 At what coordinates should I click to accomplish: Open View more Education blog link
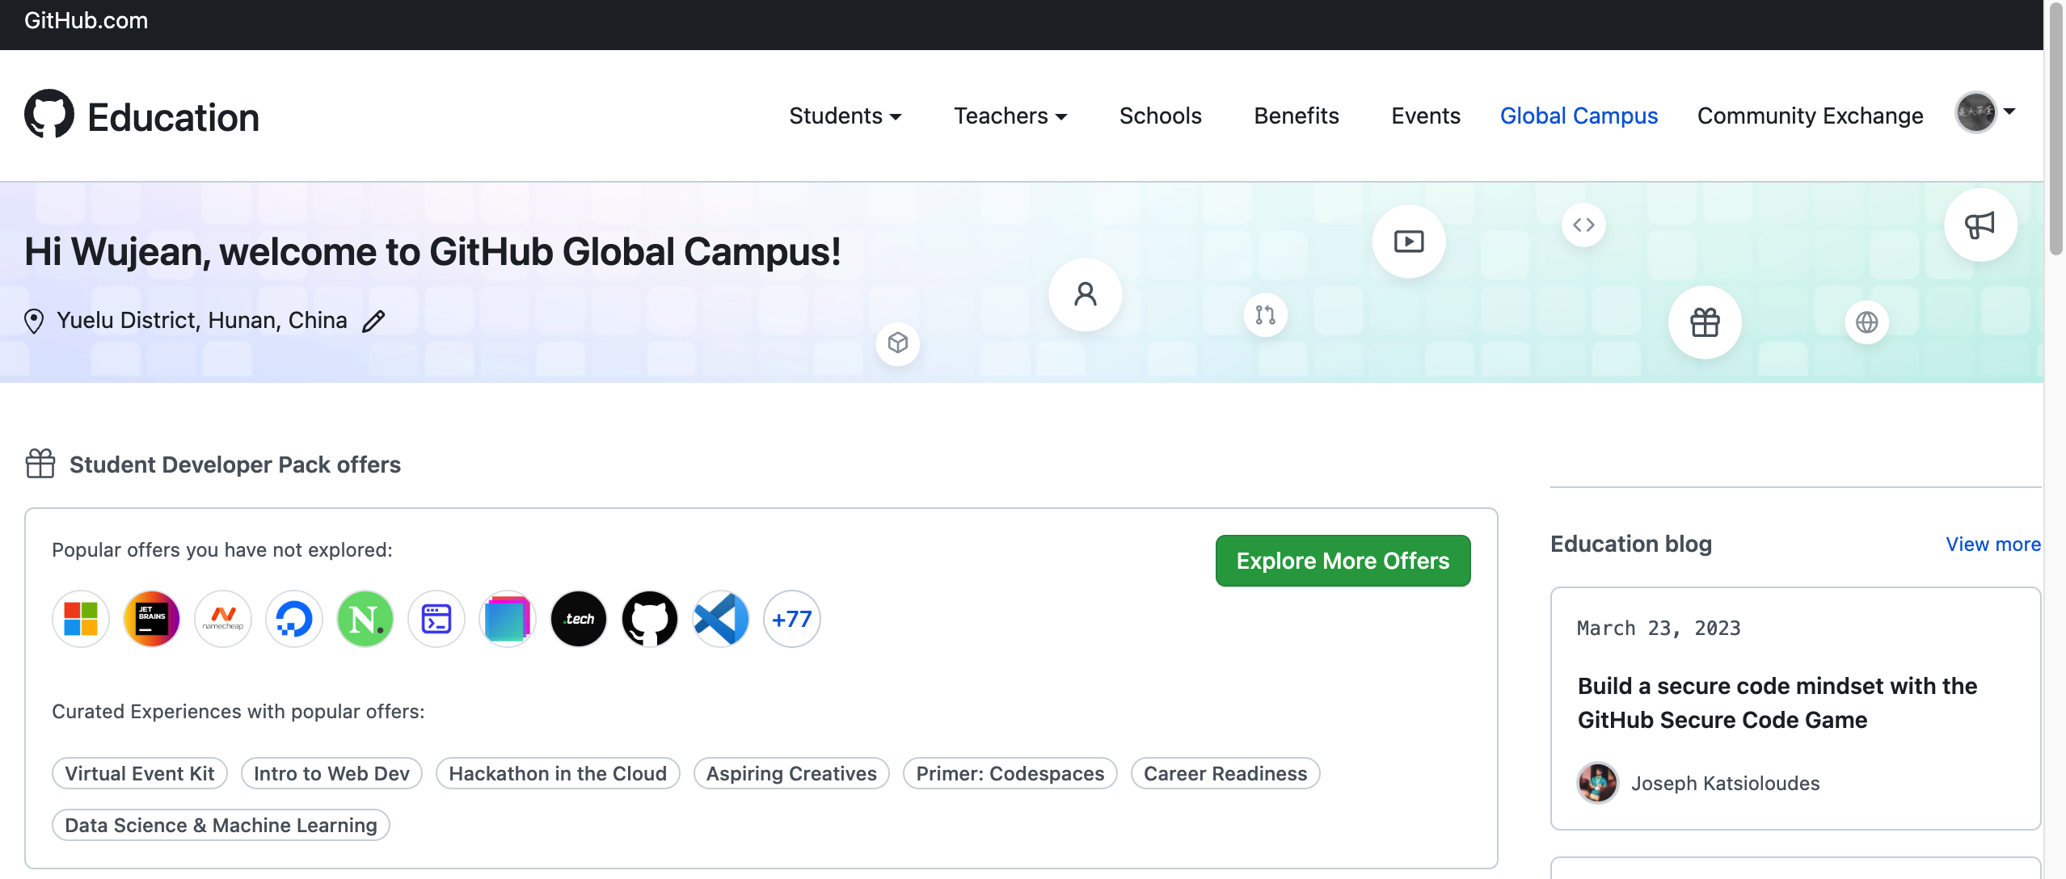coord(1992,545)
